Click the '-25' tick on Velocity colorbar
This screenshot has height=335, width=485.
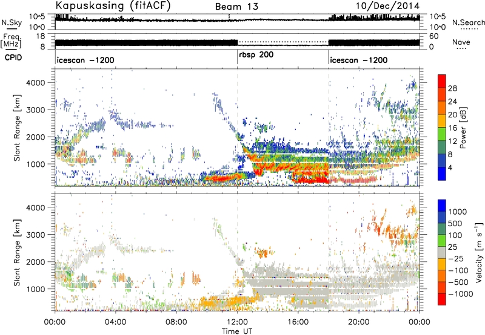click(456, 258)
